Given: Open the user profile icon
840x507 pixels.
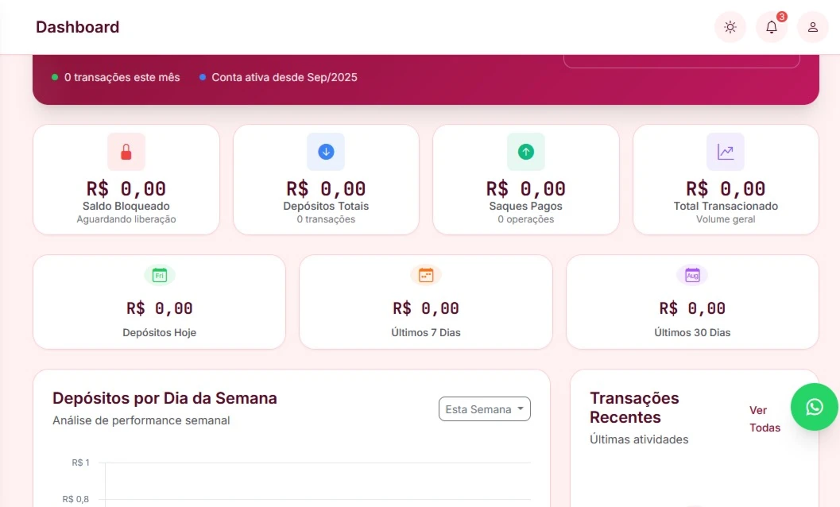Looking at the screenshot, I should (x=813, y=27).
